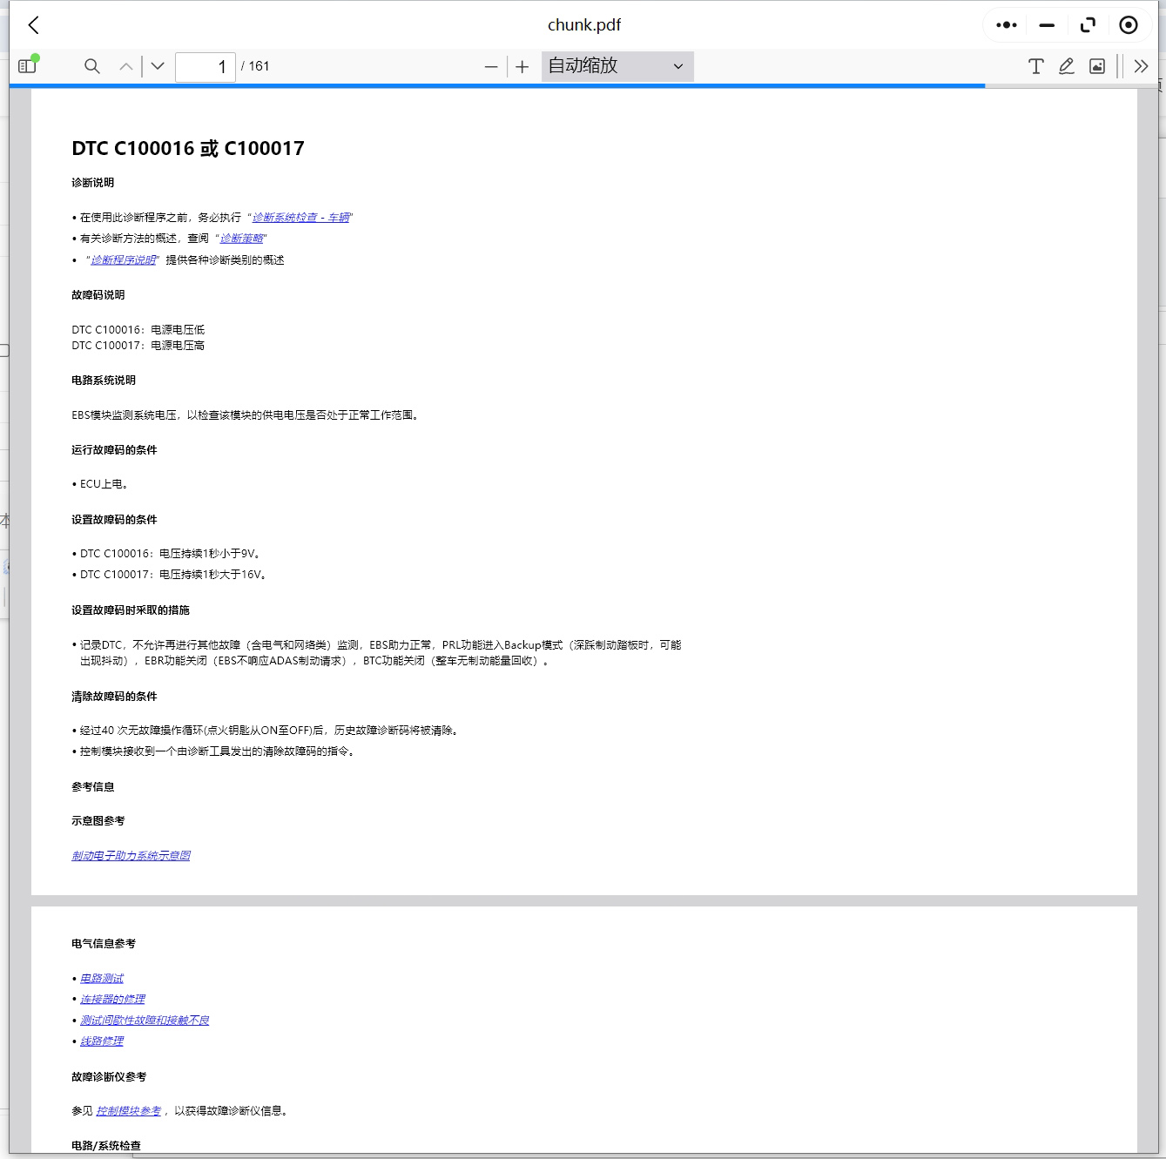Click the circular record button in title bar
1166x1159 pixels.
pyautogui.click(x=1128, y=25)
